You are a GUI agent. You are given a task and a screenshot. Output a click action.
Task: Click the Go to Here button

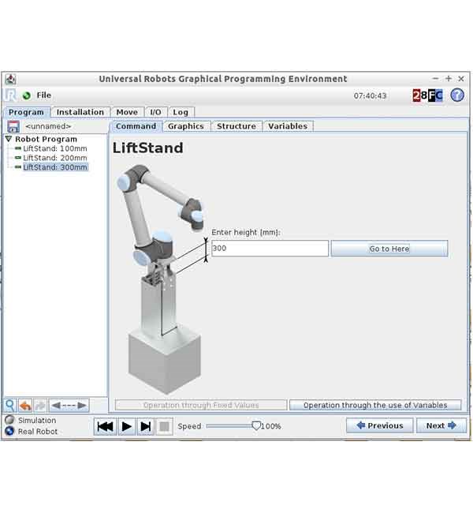(x=389, y=249)
